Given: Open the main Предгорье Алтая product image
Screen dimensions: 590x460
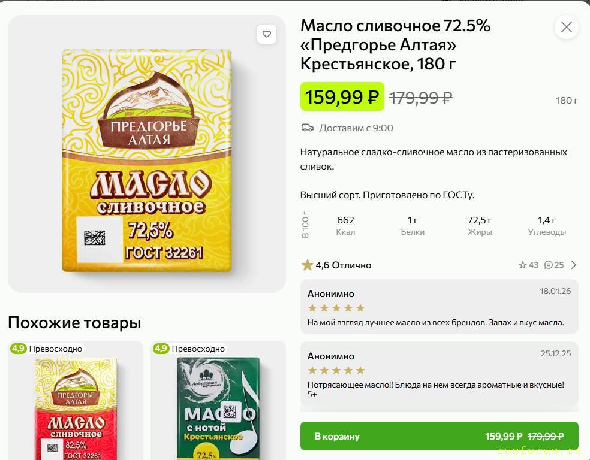Looking at the screenshot, I should click(x=147, y=160).
